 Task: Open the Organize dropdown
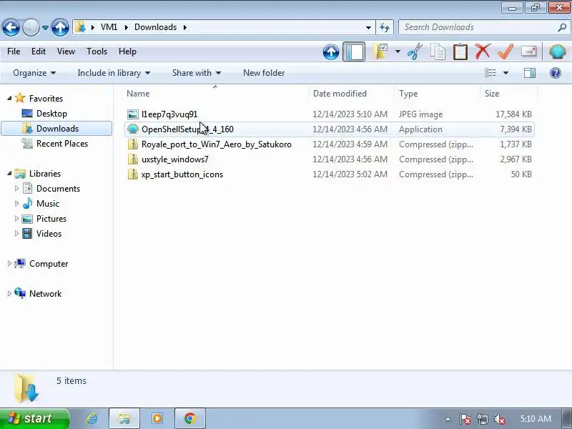[x=34, y=73]
